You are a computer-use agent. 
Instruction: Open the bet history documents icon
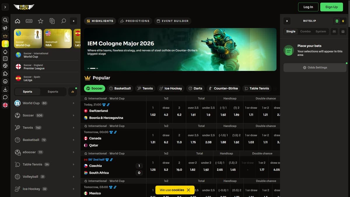tap(52, 21)
